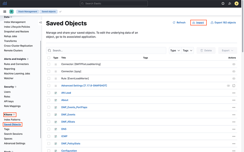Select Saved Objects in sidebar
Image resolution: width=244 pixels, height=152 pixels.
pyautogui.click(x=12, y=124)
